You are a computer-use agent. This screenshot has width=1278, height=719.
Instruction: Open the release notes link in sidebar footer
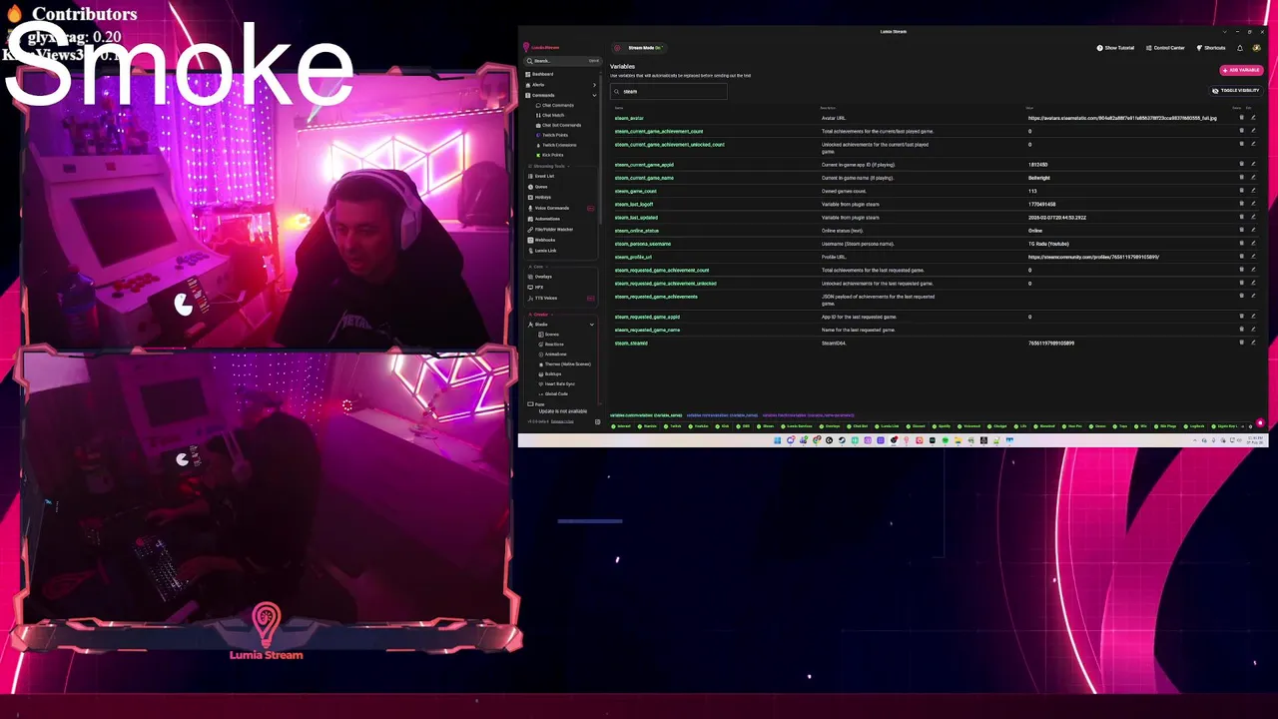pos(562,421)
